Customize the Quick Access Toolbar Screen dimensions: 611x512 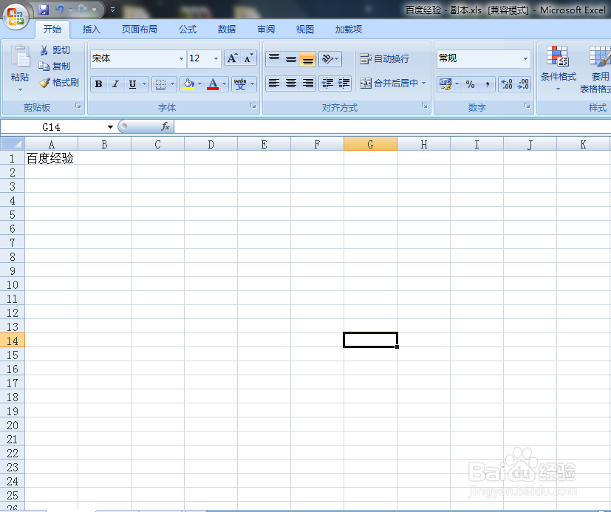(x=112, y=10)
